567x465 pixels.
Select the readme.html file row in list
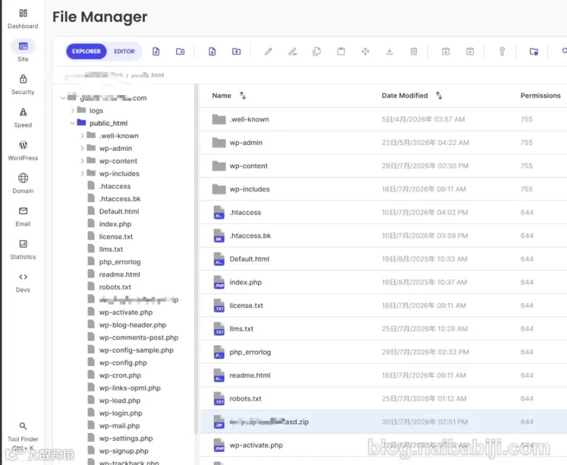pyautogui.click(x=384, y=376)
